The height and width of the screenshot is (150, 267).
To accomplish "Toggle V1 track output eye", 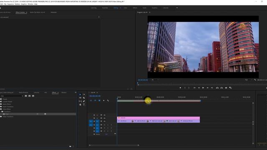I will [x=104, y=121].
